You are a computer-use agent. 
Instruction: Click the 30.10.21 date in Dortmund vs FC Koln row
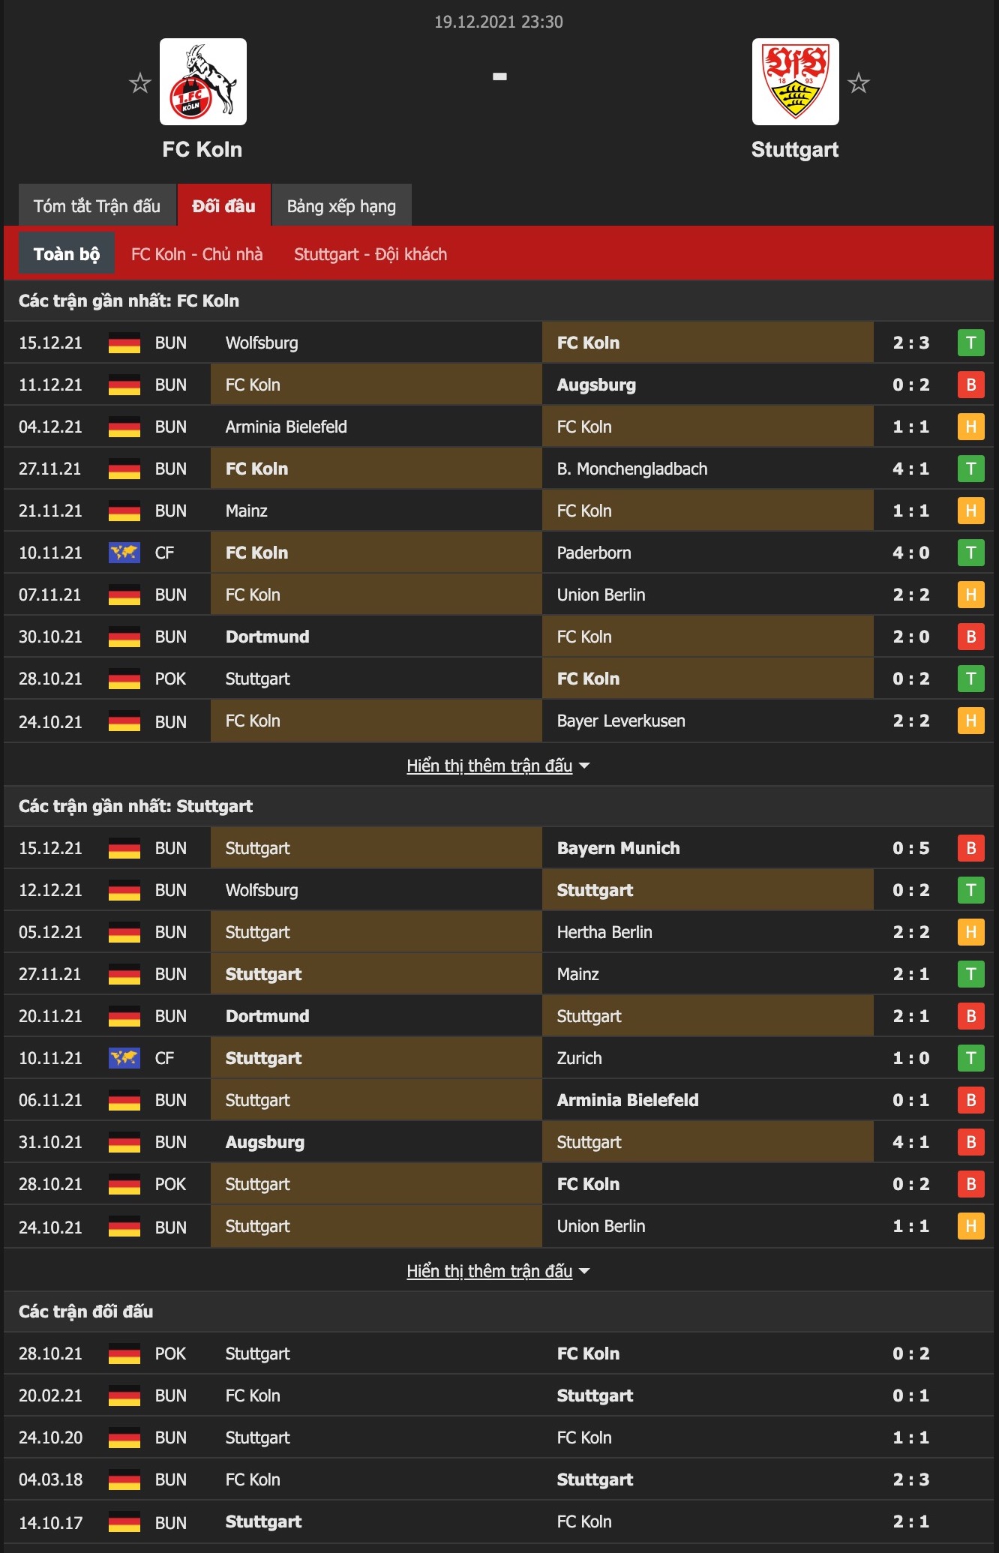[50, 637]
